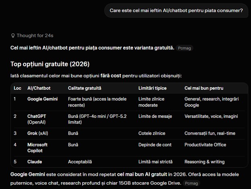
Task: Open the Pcmag citation after the first sentence
Action: pos(184,48)
